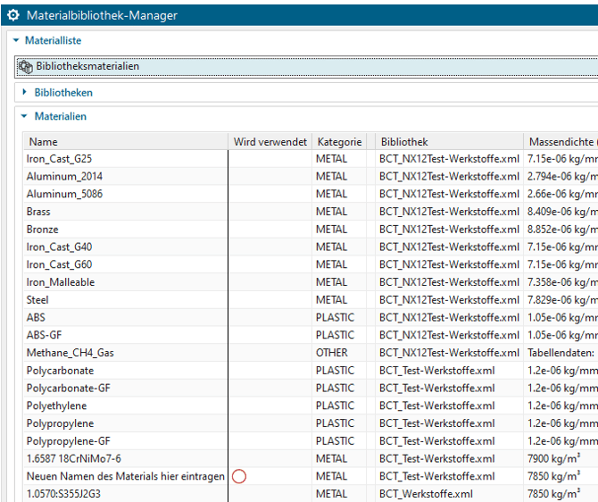Sort by Wird verwendet column header
The image size is (598, 502).
click(x=270, y=141)
